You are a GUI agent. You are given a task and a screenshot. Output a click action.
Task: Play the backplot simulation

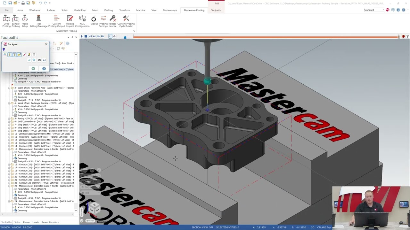click(82, 36)
